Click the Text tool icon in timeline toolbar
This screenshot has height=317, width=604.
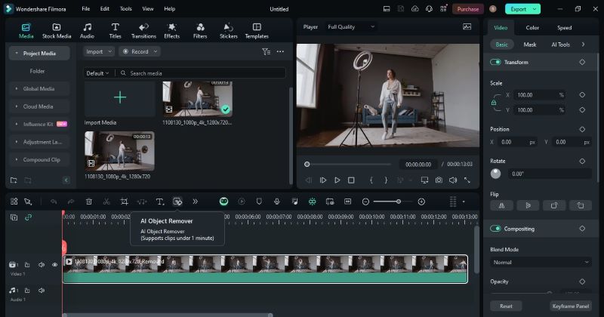click(160, 202)
